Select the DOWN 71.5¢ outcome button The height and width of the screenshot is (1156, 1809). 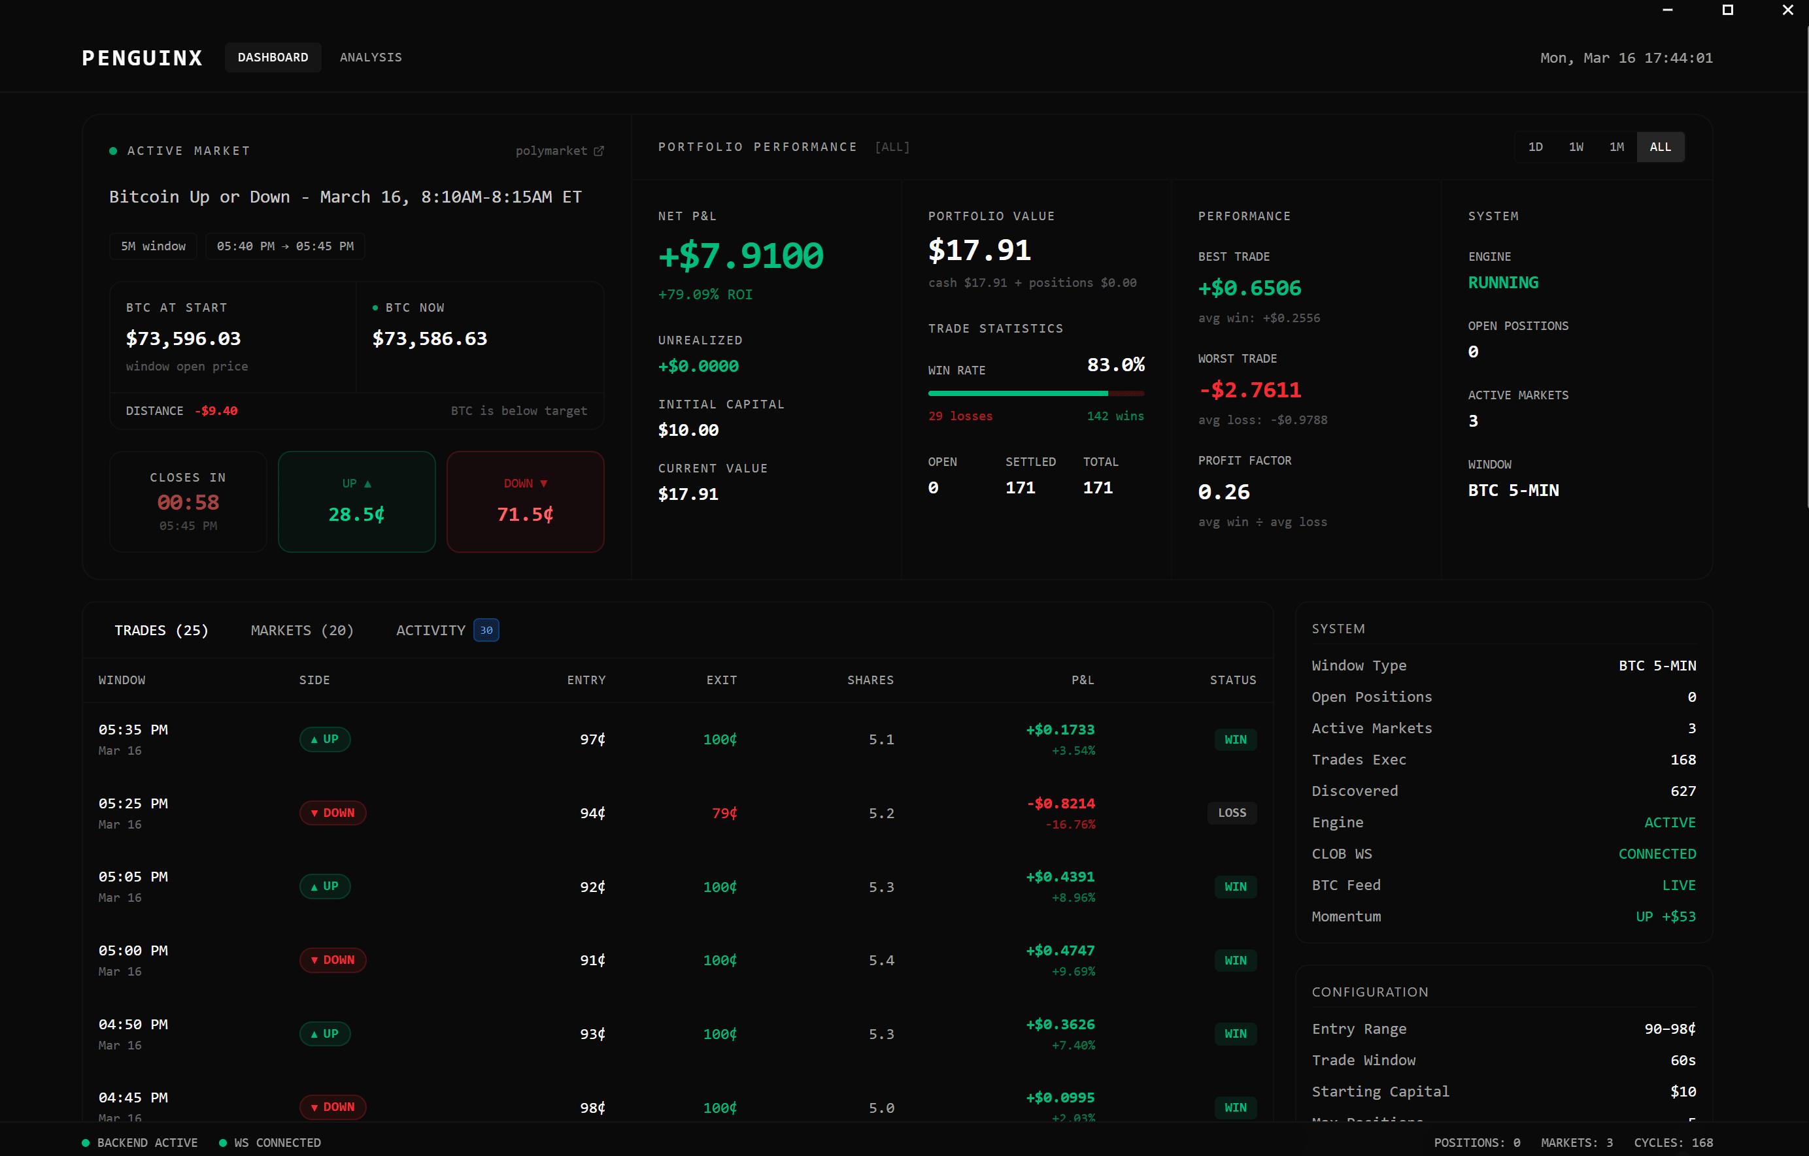[x=525, y=502]
